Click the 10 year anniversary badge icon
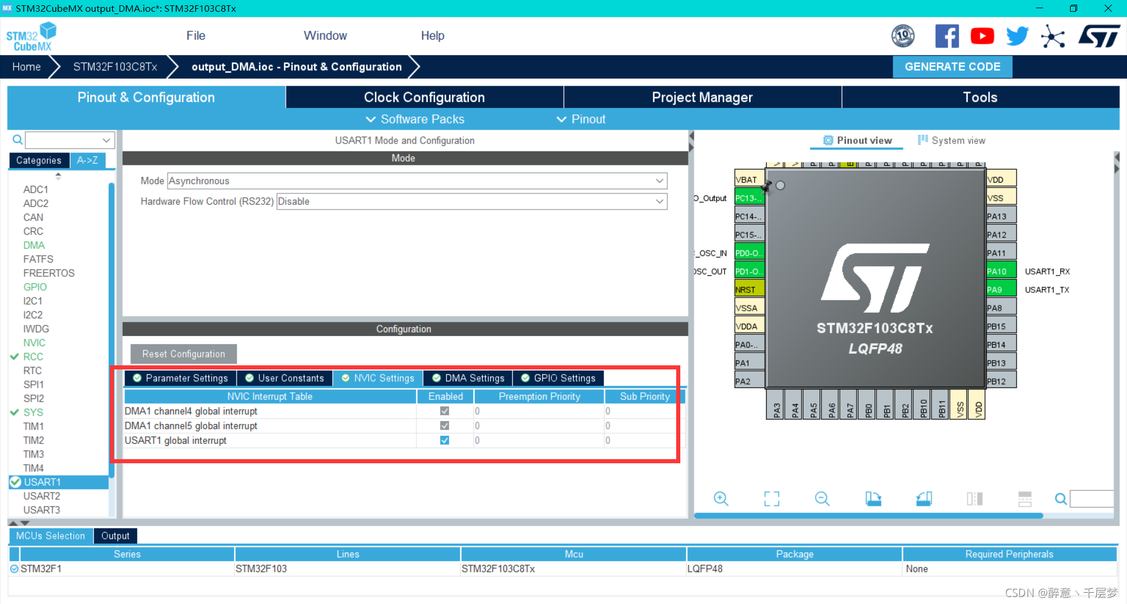 click(x=903, y=36)
